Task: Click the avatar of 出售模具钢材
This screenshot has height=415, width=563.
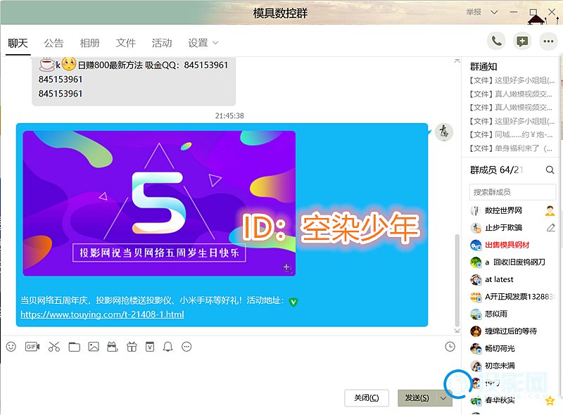Action: [476, 245]
